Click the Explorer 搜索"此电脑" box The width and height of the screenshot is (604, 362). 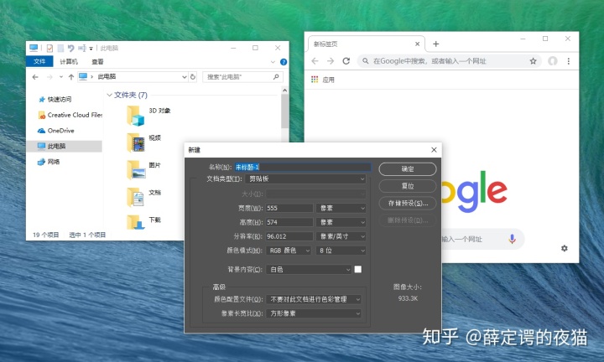[x=242, y=77]
